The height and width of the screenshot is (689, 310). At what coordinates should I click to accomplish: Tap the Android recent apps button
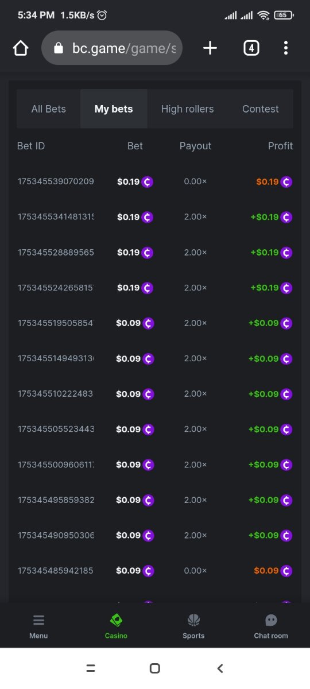click(90, 668)
